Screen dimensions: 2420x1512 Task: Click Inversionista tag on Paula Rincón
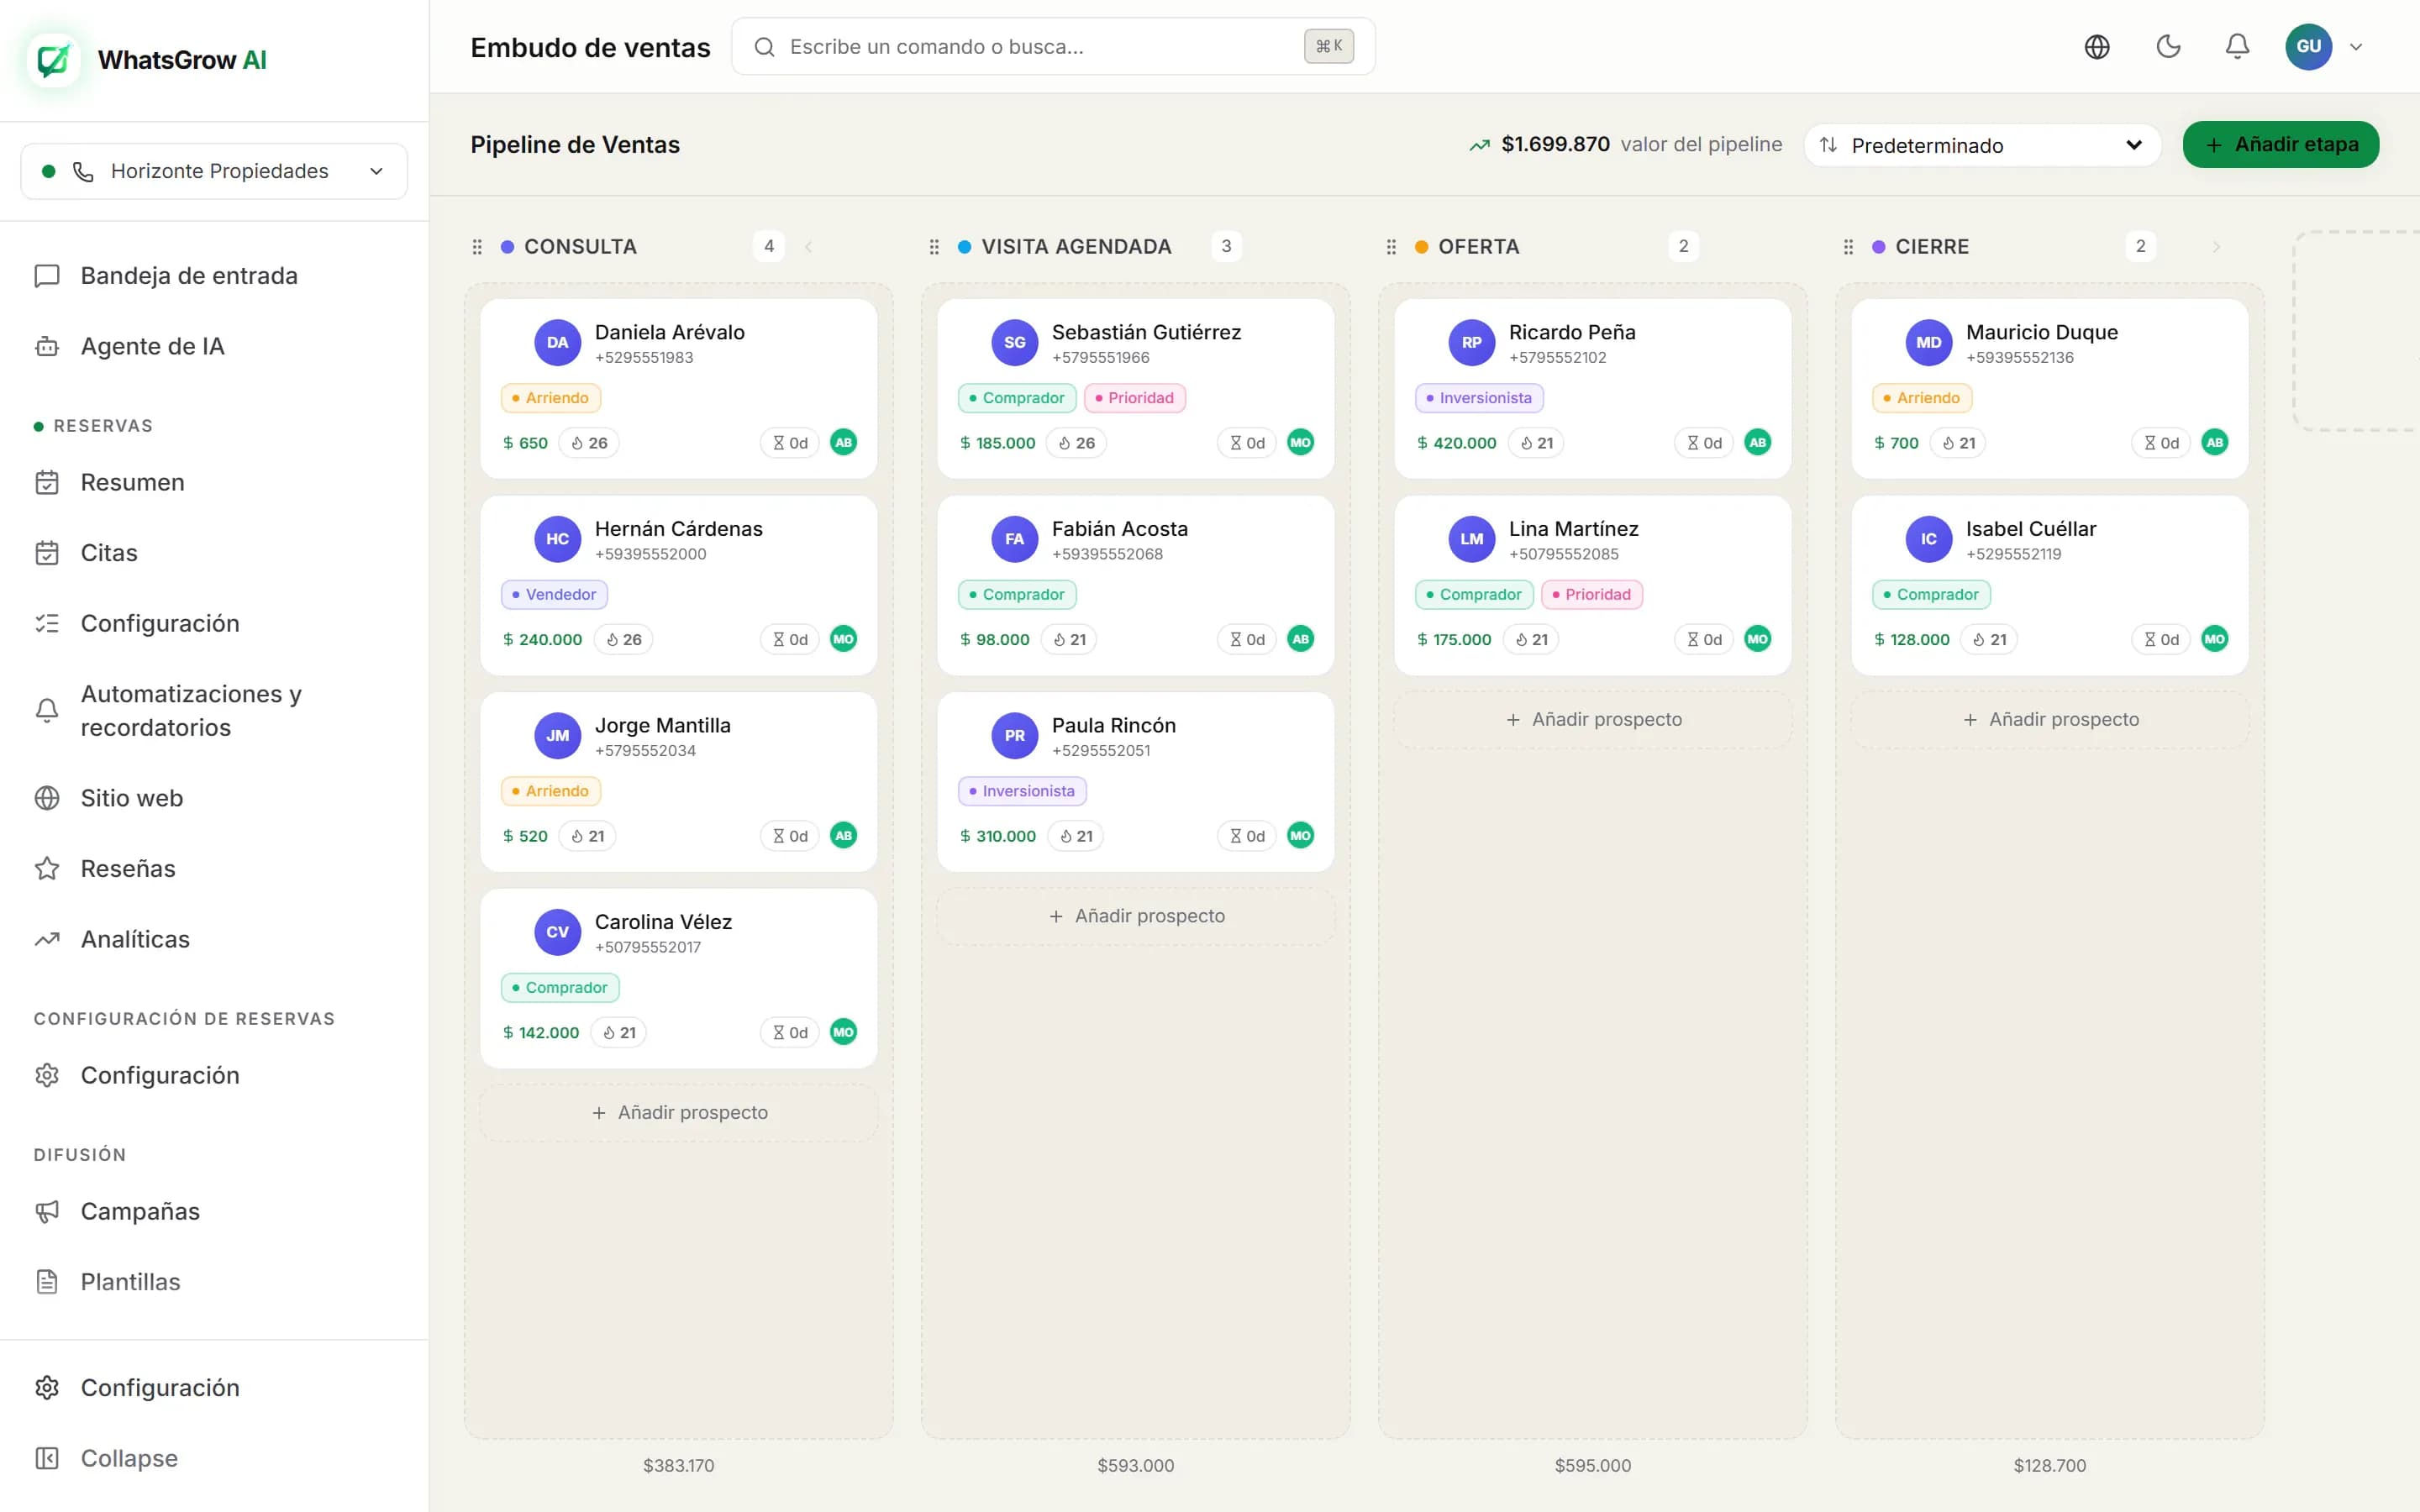1022,791
